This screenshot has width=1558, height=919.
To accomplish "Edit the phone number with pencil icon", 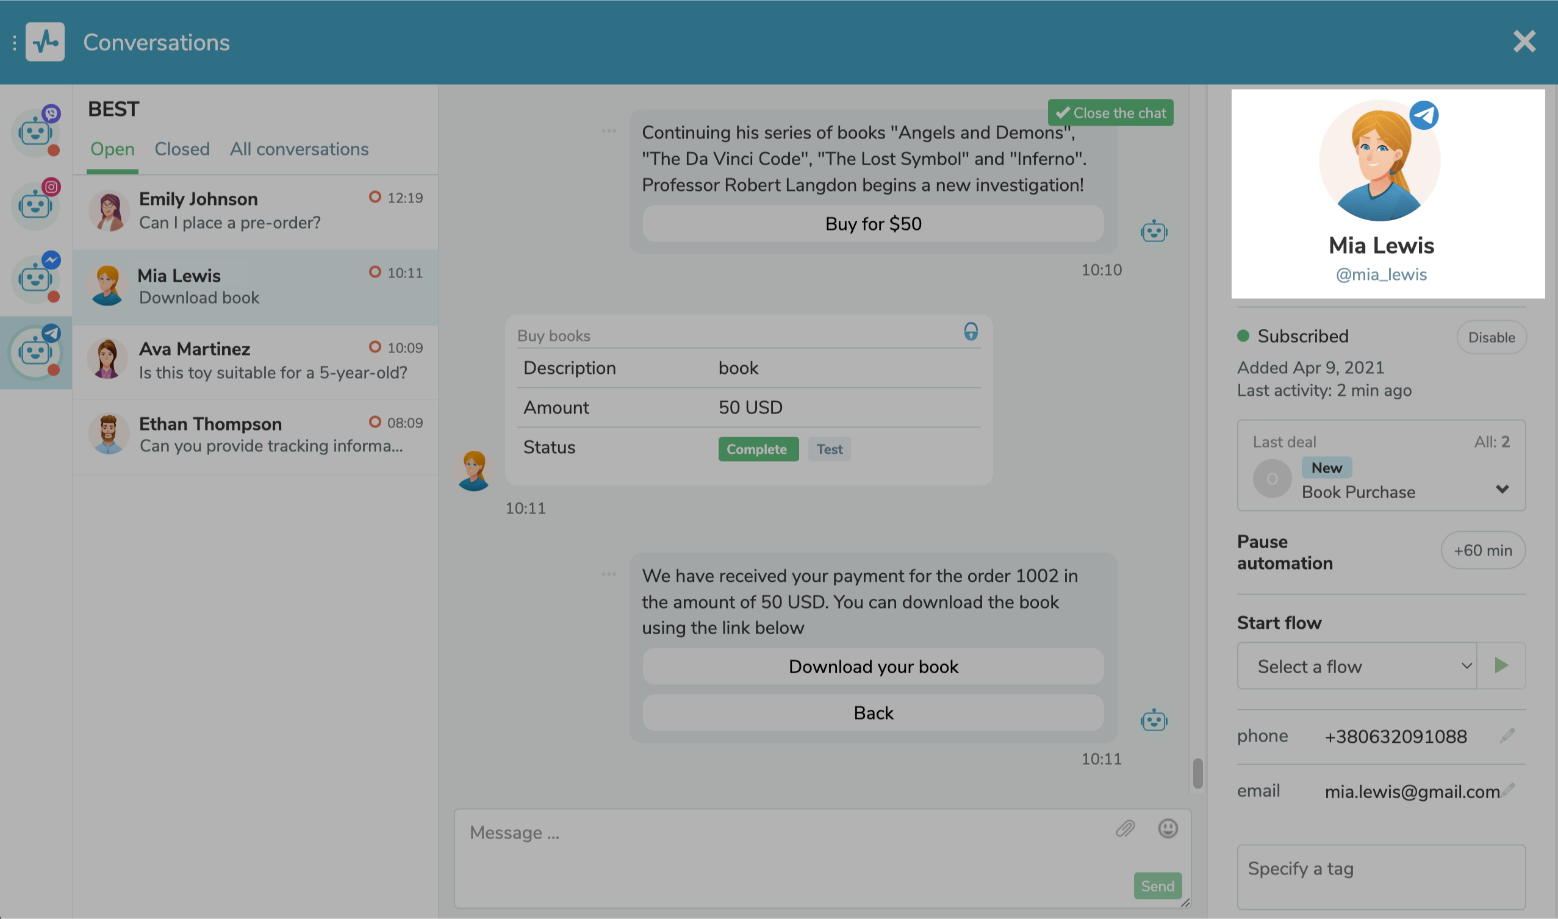I will pos(1507,735).
